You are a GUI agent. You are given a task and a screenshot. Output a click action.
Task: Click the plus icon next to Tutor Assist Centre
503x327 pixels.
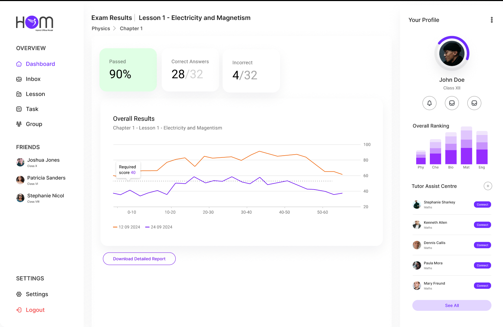coord(488,186)
